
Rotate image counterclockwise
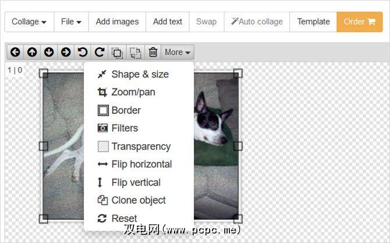83,52
